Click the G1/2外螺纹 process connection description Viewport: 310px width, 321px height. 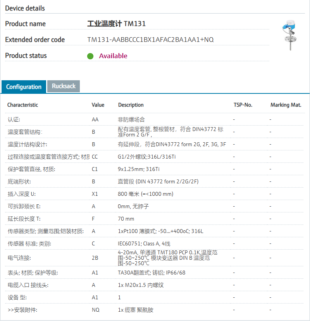pos(147,157)
